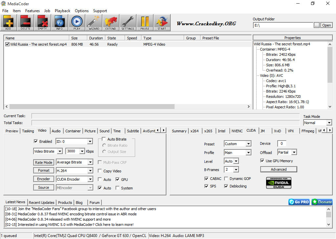Toggle the CABAC checkbox
This screenshot has height=239, width=336.
[x=206, y=179]
